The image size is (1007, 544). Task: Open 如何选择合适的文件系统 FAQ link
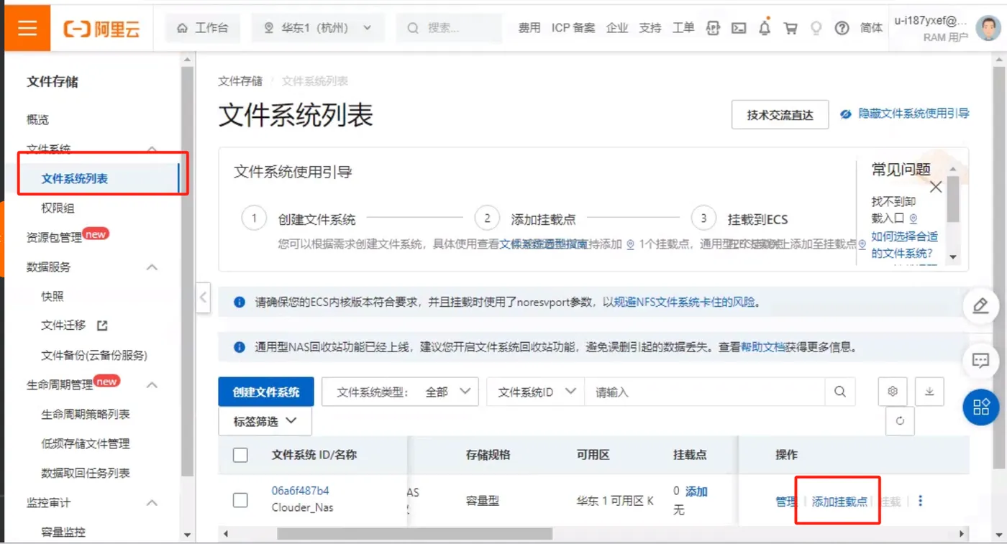coord(904,244)
